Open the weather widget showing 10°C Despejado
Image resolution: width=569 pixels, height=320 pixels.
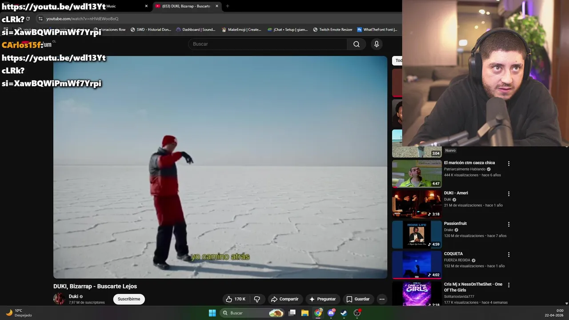coord(18,313)
